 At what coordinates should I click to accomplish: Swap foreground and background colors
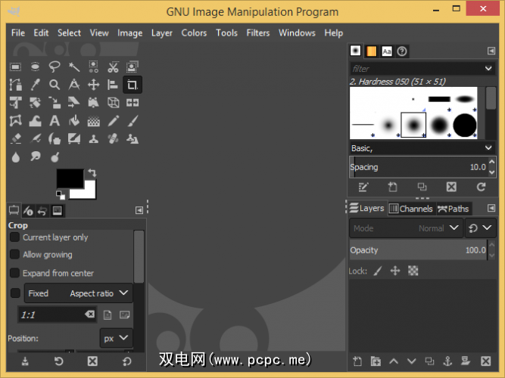coord(92,173)
